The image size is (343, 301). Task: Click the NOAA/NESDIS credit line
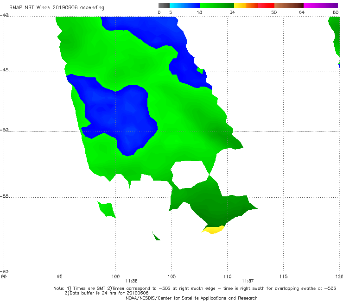191,298
